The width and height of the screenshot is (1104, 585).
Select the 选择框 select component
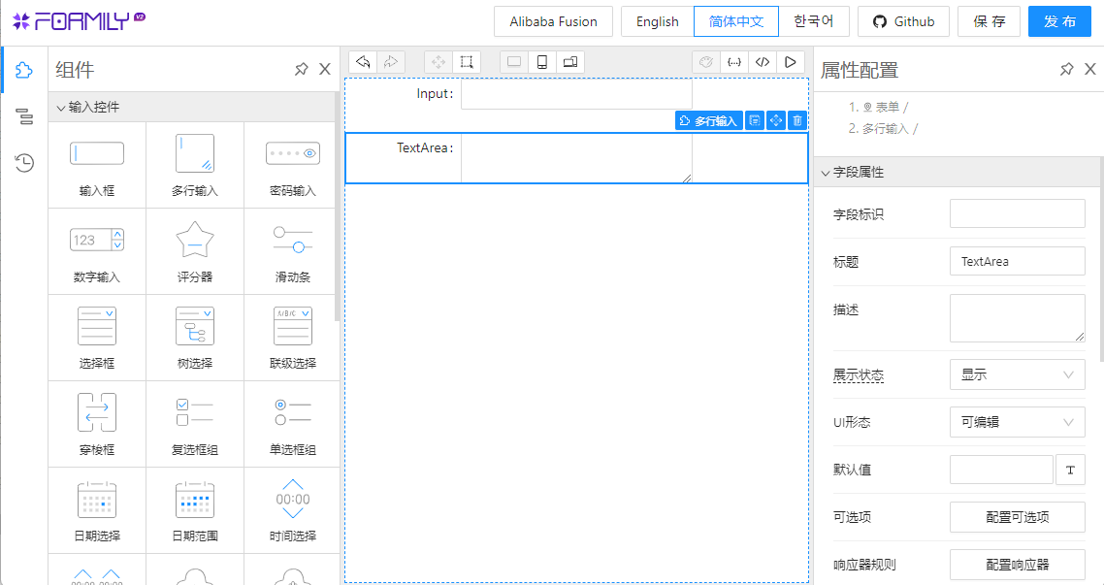[97, 339]
